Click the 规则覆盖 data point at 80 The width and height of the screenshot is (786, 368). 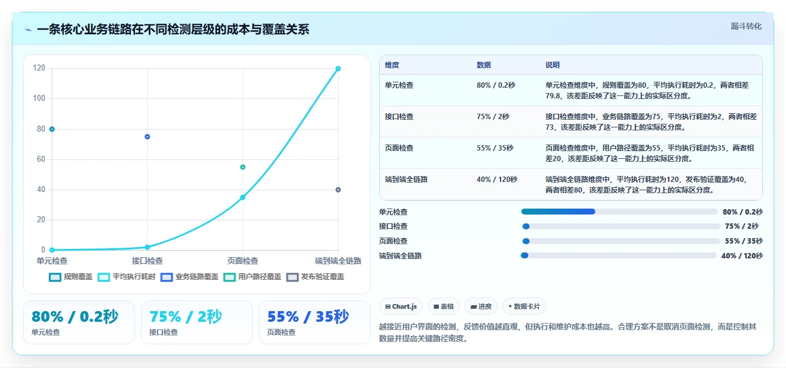52,129
